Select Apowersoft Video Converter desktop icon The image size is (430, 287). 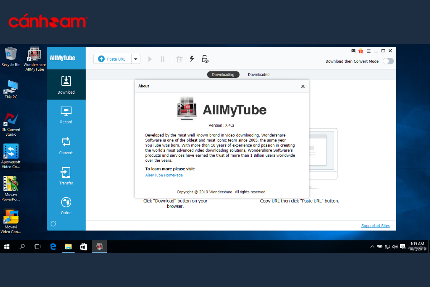[11, 156]
